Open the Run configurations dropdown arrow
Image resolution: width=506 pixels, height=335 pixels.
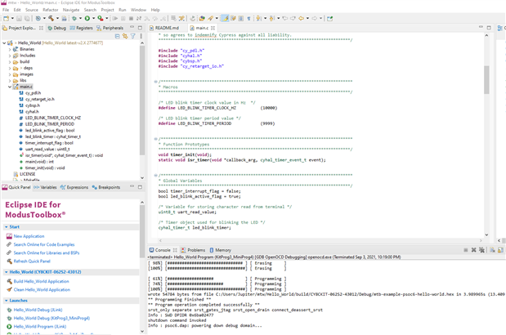[93, 18]
